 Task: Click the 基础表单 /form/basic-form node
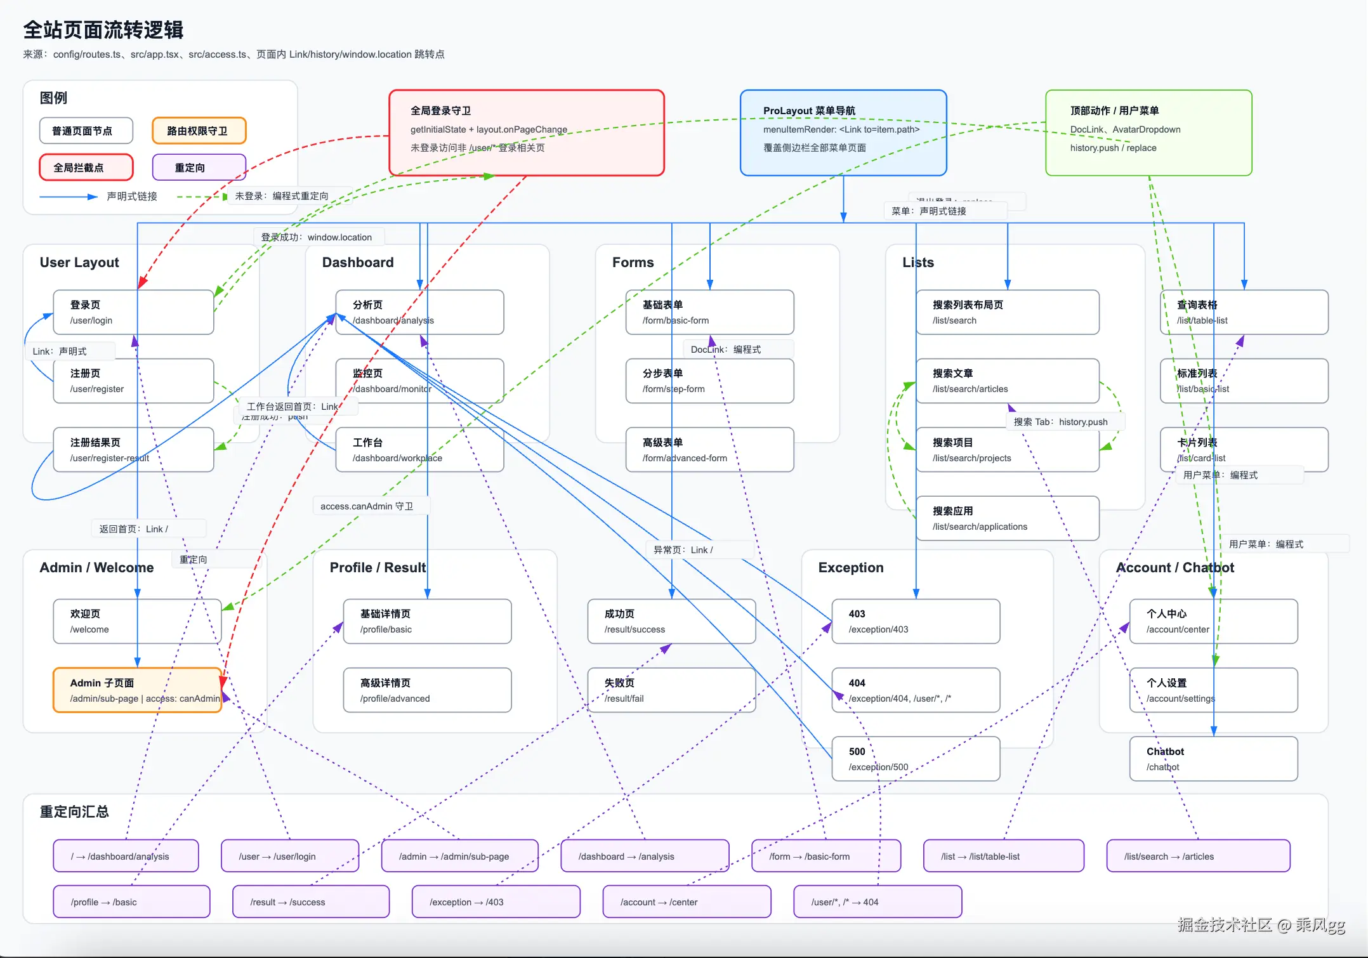pos(709,312)
